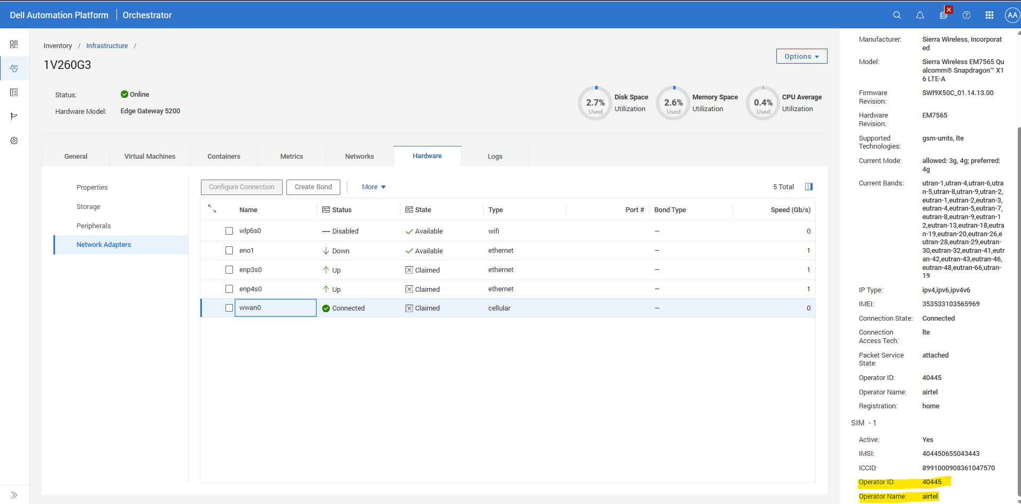This screenshot has height=504, width=1021.
Task: Open the Options dropdown
Action: (x=801, y=56)
